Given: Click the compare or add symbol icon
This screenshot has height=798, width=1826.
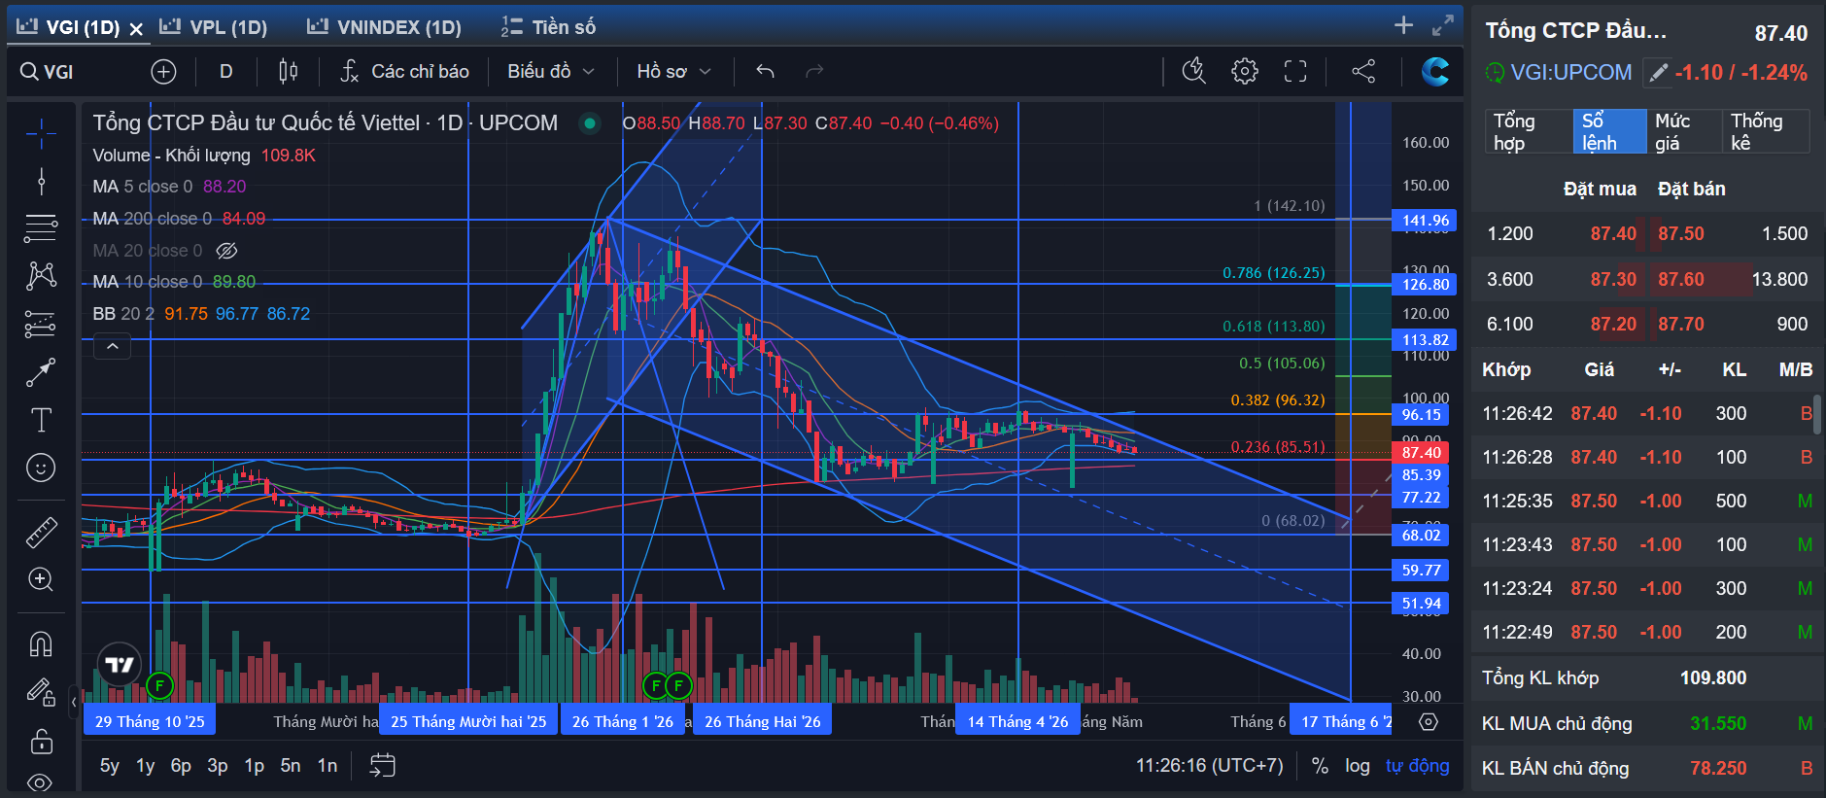Looking at the screenshot, I should (163, 71).
